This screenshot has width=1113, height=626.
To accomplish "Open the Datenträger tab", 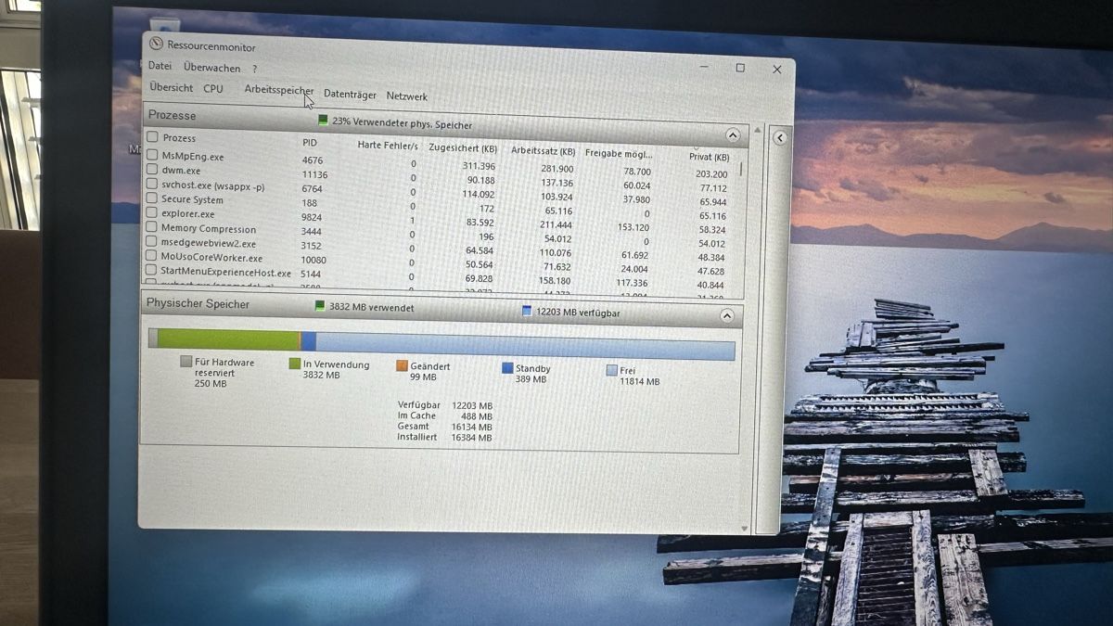I will coord(350,95).
